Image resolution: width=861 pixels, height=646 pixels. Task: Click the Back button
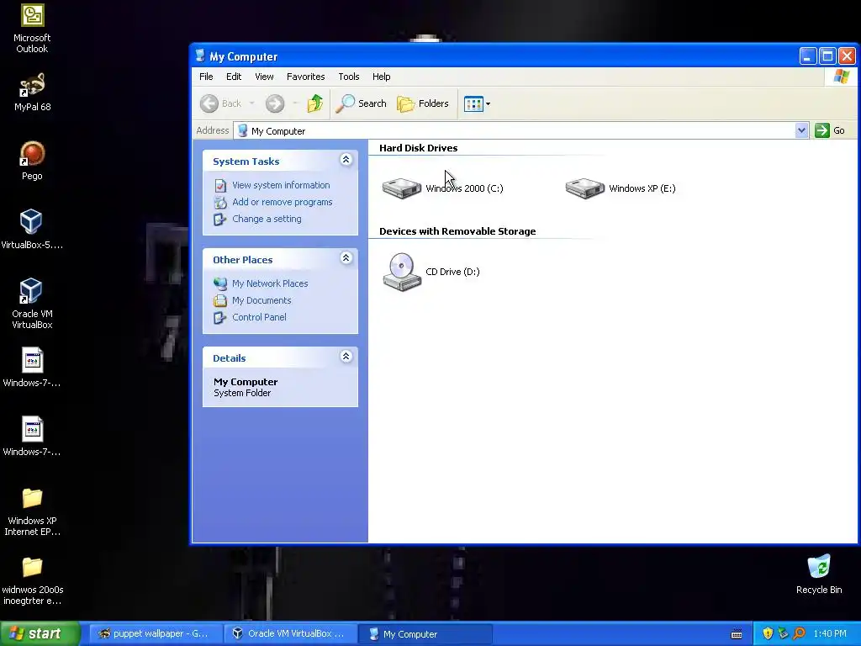221,103
